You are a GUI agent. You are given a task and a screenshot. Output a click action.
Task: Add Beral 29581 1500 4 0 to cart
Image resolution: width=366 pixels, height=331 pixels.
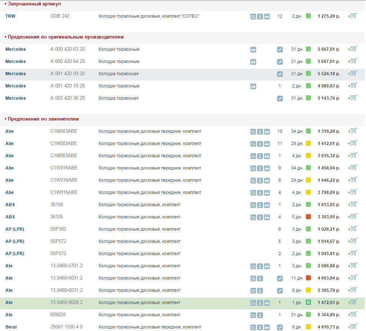[353, 327]
